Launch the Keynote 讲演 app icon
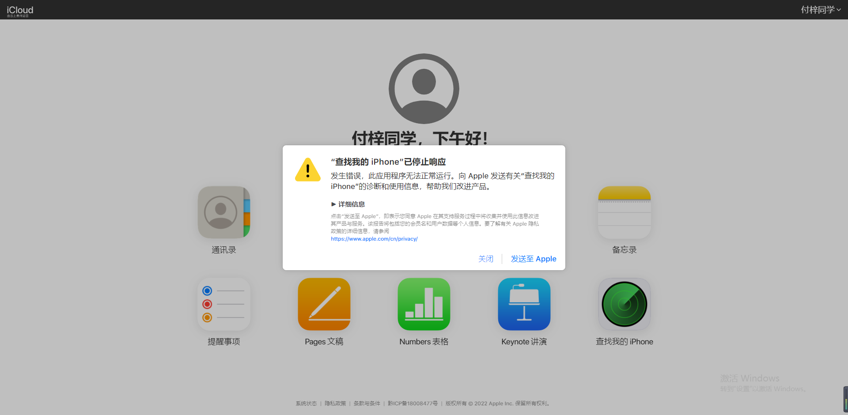 tap(524, 304)
